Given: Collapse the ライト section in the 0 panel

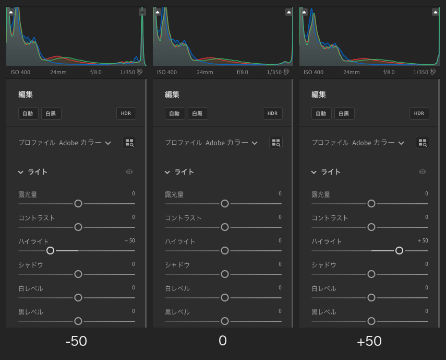Looking at the screenshot, I should coord(167,172).
